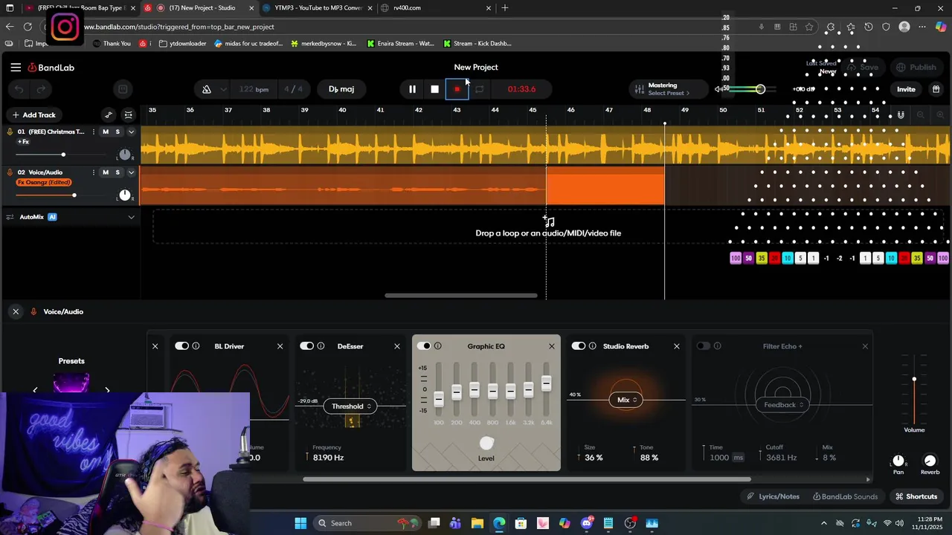Open the Shortcuts panel
The height and width of the screenshot is (535, 952).
[x=916, y=496]
